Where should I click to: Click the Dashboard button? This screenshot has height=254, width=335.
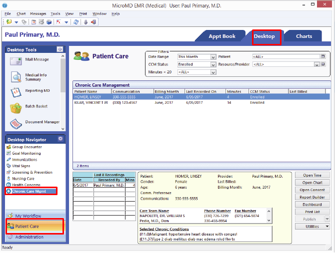(312, 205)
